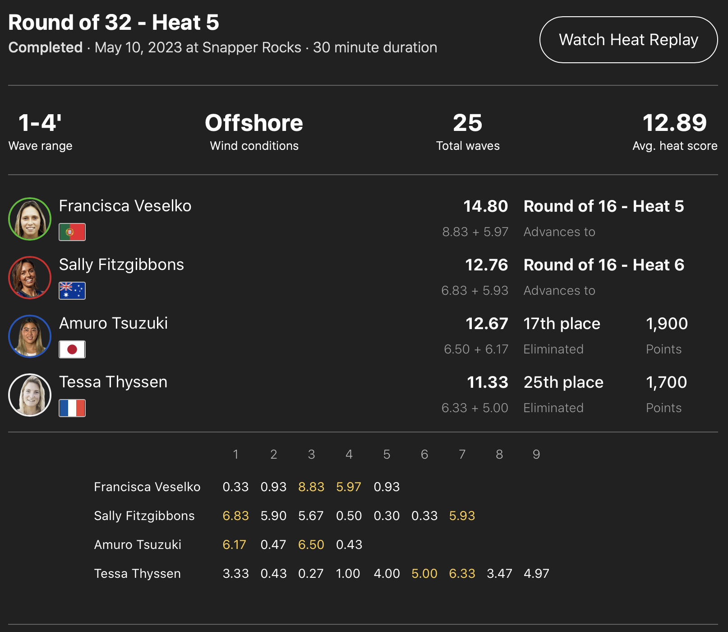Click the Japan flag icon
Image resolution: width=728 pixels, height=632 pixels.
click(x=72, y=349)
